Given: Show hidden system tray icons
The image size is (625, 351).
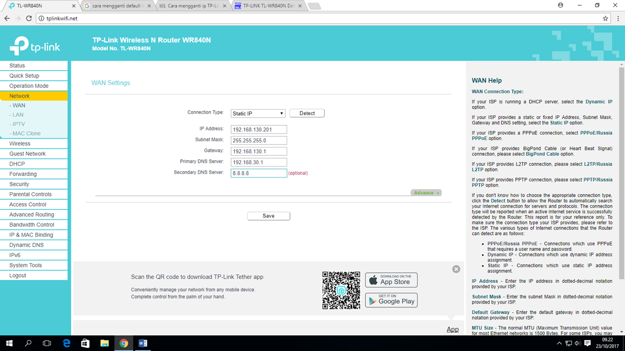Looking at the screenshot, I should [559, 343].
